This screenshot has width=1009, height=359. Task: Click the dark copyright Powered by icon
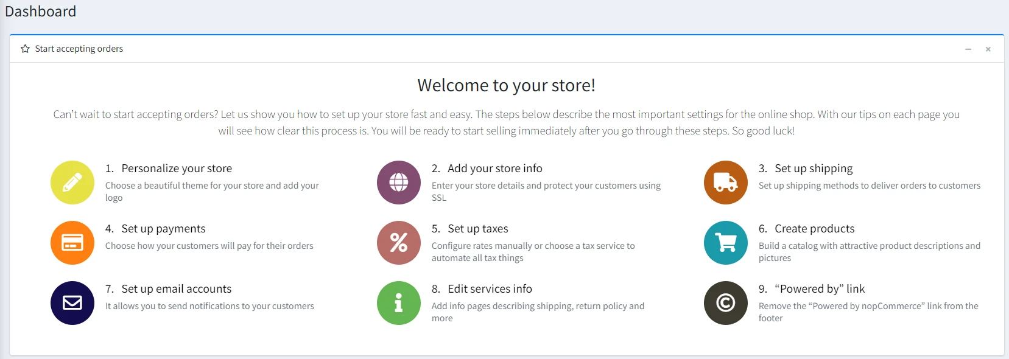point(726,303)
